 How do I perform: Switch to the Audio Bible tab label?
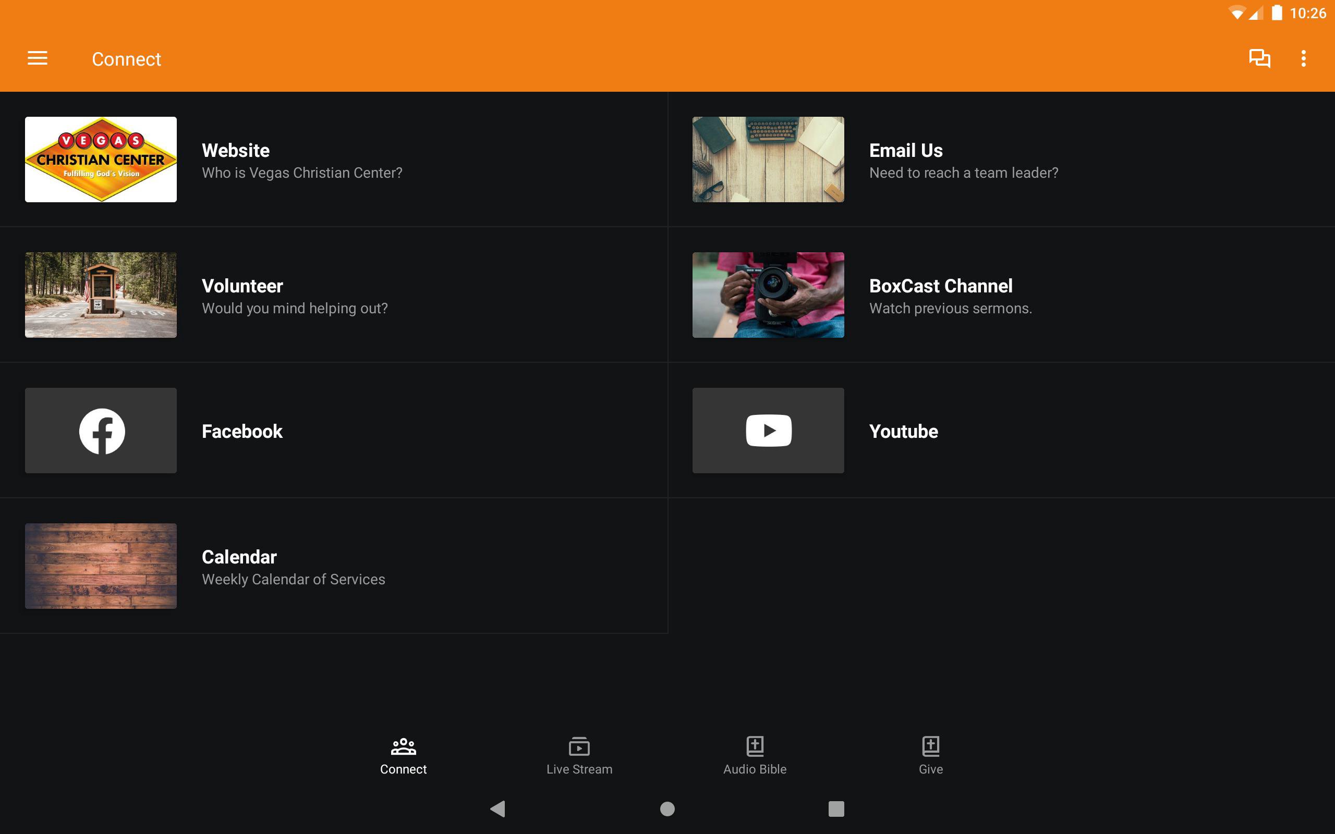pyautogui.click(x=755, y=769)
